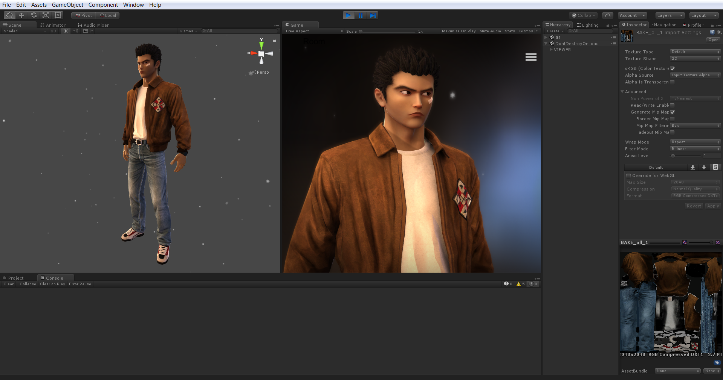
Task: Select the WebGL HTML5 platform tab
Action: (715, 168)
